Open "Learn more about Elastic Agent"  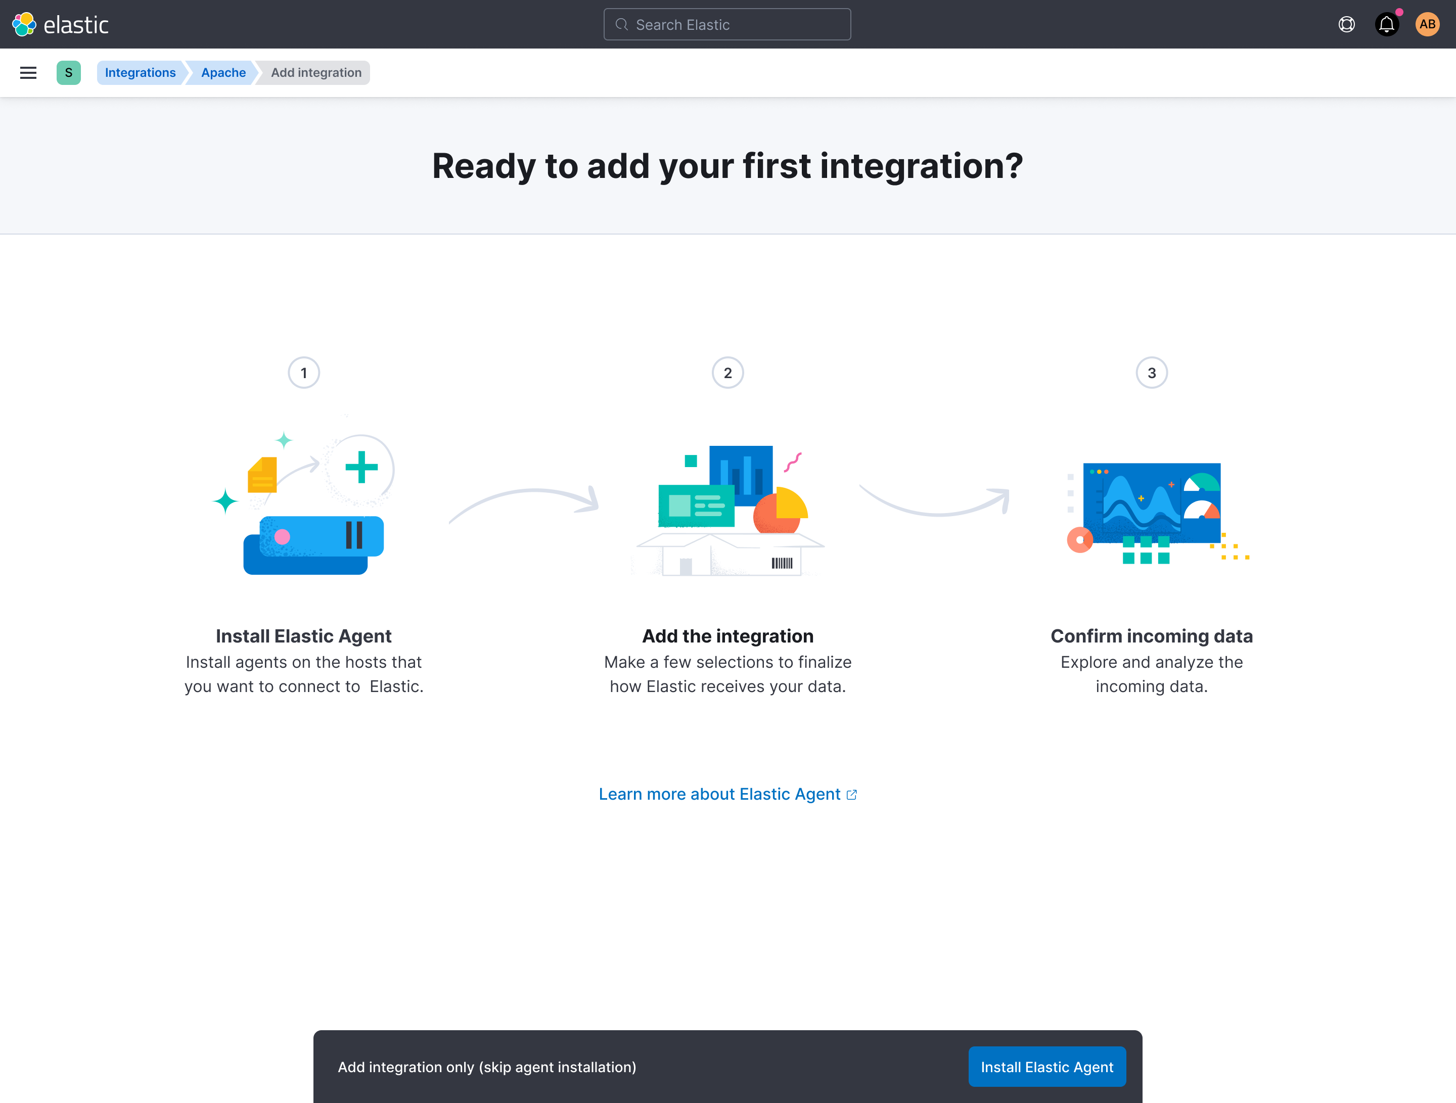click(x=719, y=794)
